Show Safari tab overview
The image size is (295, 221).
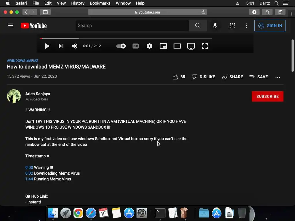[280, 12]
